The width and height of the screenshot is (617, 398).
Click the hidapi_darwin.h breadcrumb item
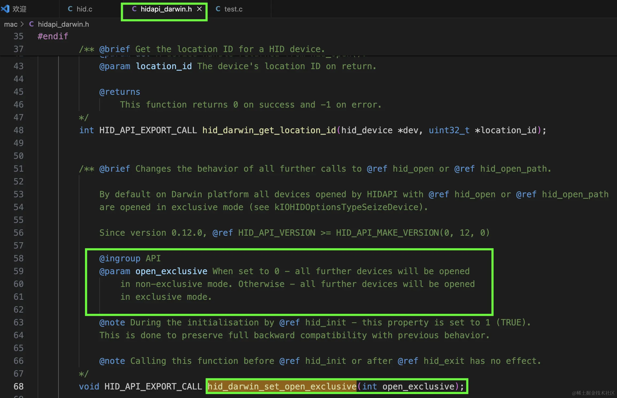click(63, 24)
